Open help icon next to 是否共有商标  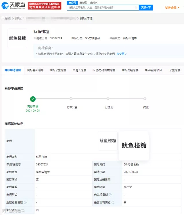pos(113,202)
